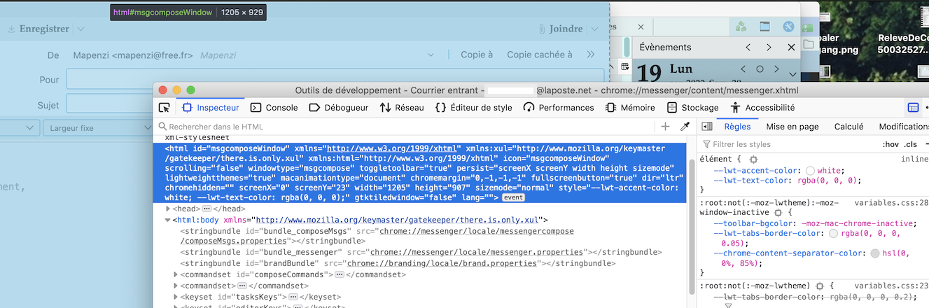
Task: Toggle the .cls class panel
Action: click(x=911, y=144)
